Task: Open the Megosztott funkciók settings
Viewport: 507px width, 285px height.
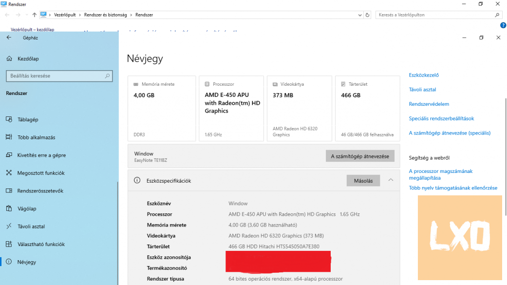Action: click(45, 172)
